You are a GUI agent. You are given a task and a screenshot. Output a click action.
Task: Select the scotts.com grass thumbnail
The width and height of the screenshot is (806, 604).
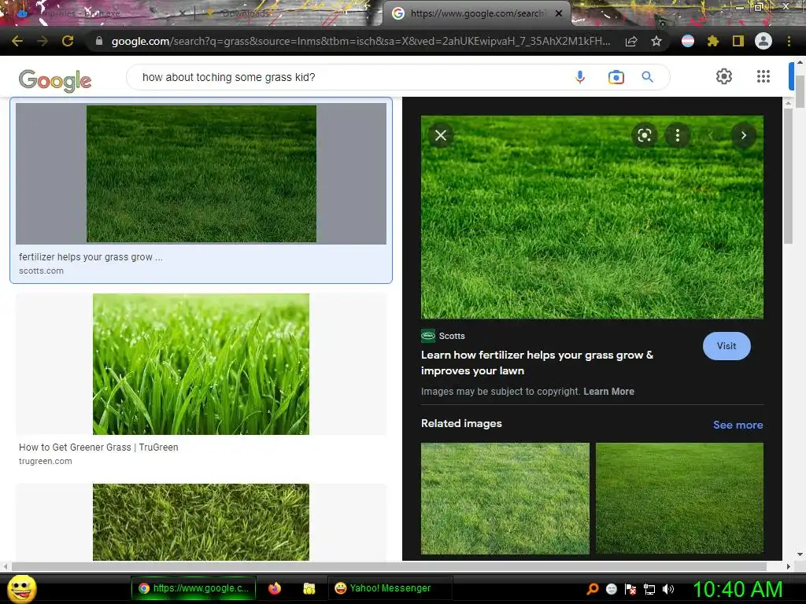click(201, 174)
